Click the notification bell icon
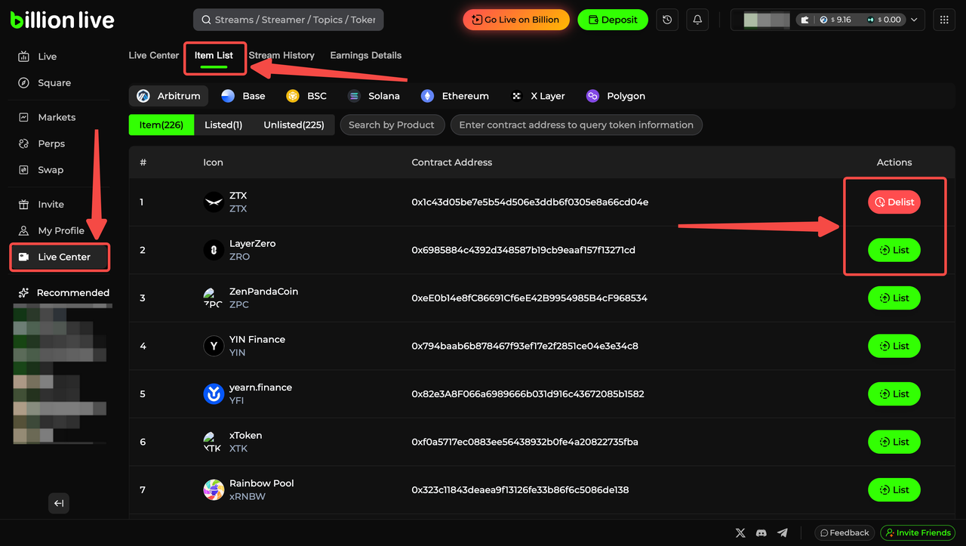Screen dimensions: 966x546 (697, 20)
